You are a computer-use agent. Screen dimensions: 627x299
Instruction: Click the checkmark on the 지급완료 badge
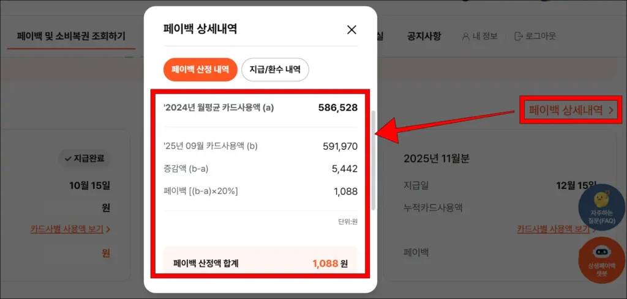pos(67,158)
